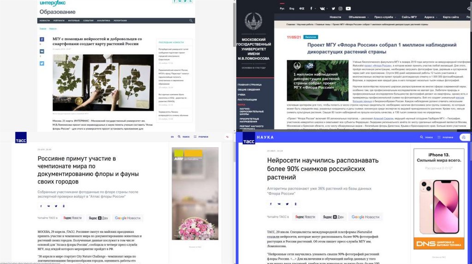Share Interfax article on VK via left icon
Viewport: 472px width, 264px height.
[42, 52]
